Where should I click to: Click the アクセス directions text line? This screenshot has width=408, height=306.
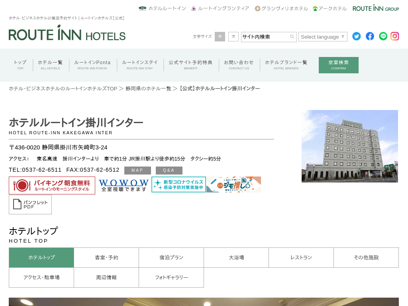coord(115,159)
